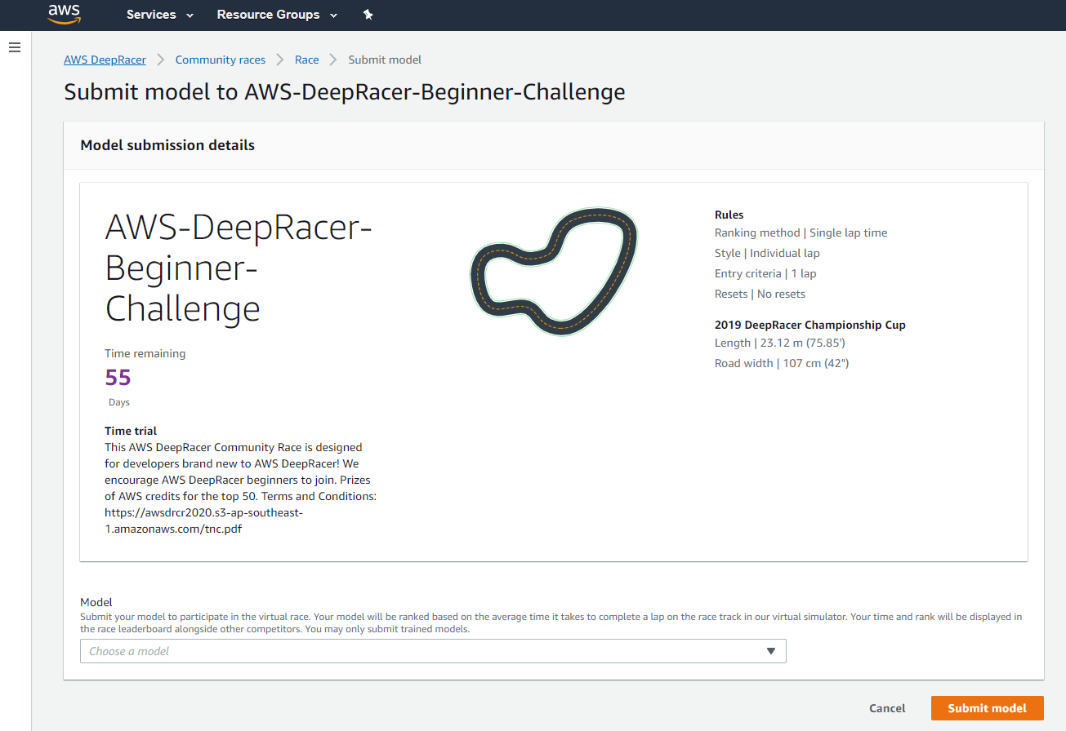Screen dimensions: 1066x731
Task: Open the sidebar hamburger menu
Action: coord(15,47)
